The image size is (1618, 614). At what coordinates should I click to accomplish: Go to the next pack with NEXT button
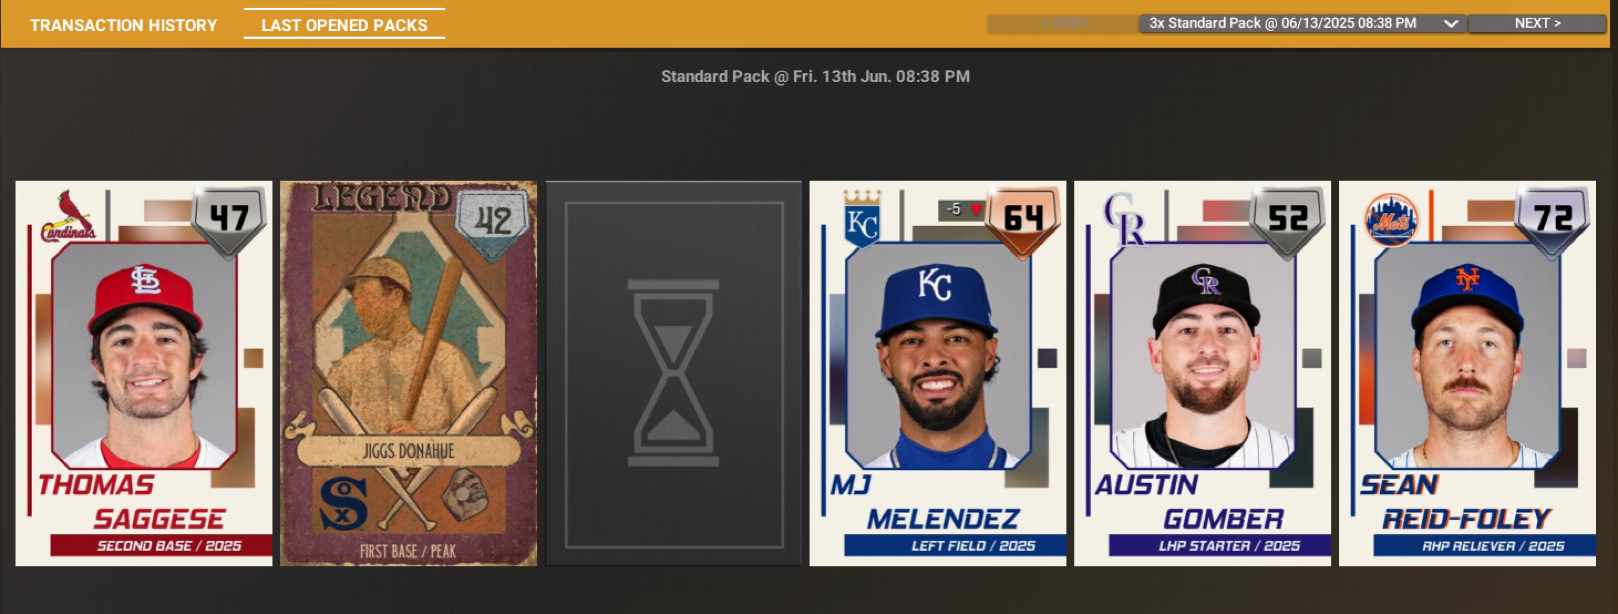coord(1537,23)
